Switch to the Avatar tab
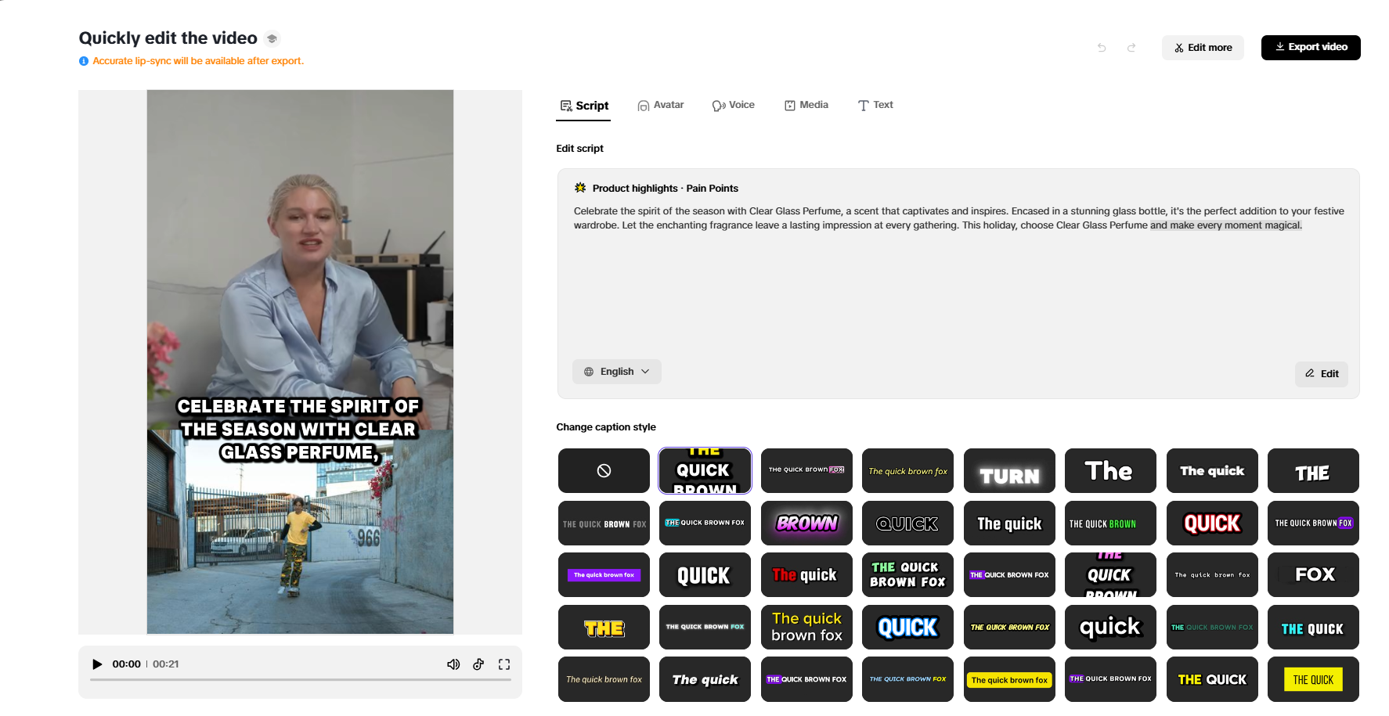 pos(661,105)
